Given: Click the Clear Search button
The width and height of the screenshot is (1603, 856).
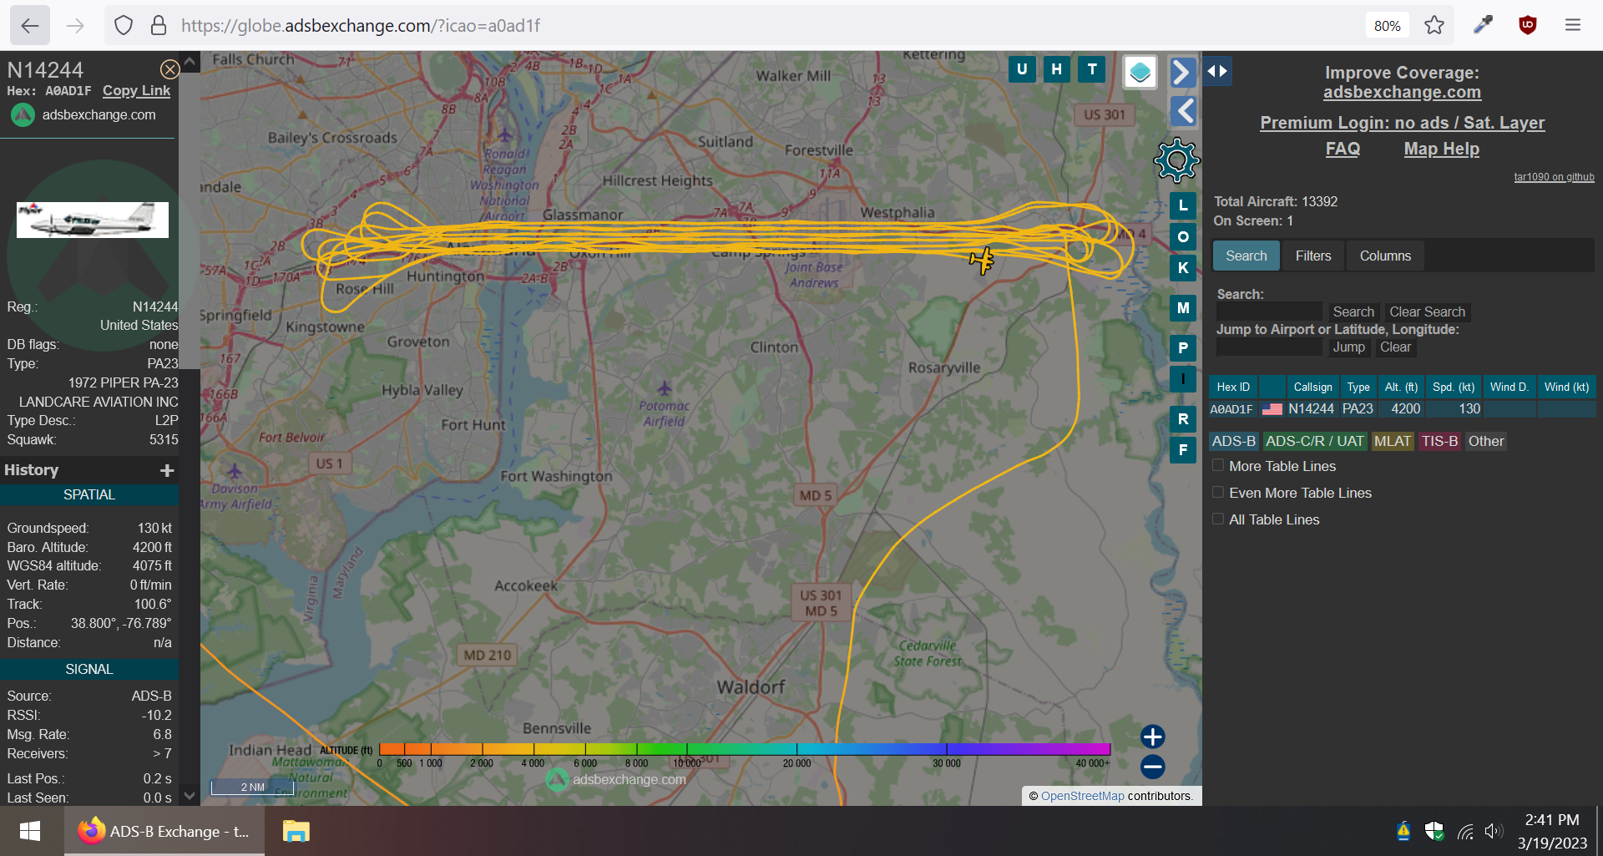Looking at the screenshot, I should (1427, 312).
